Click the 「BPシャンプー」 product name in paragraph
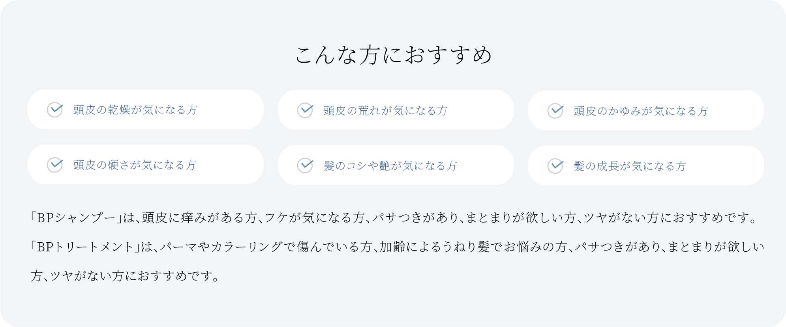The width and height of the screenshot is (786, 327). pos(77,218)
